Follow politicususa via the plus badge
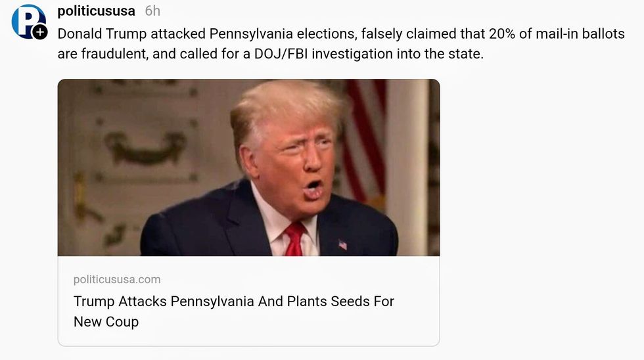644x360 pixels. click(x=40, y=32)
